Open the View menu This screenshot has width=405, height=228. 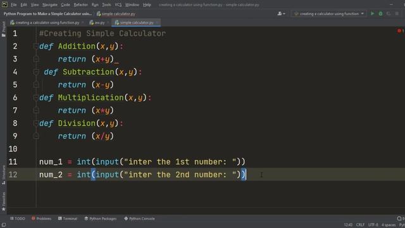point(35,4)
